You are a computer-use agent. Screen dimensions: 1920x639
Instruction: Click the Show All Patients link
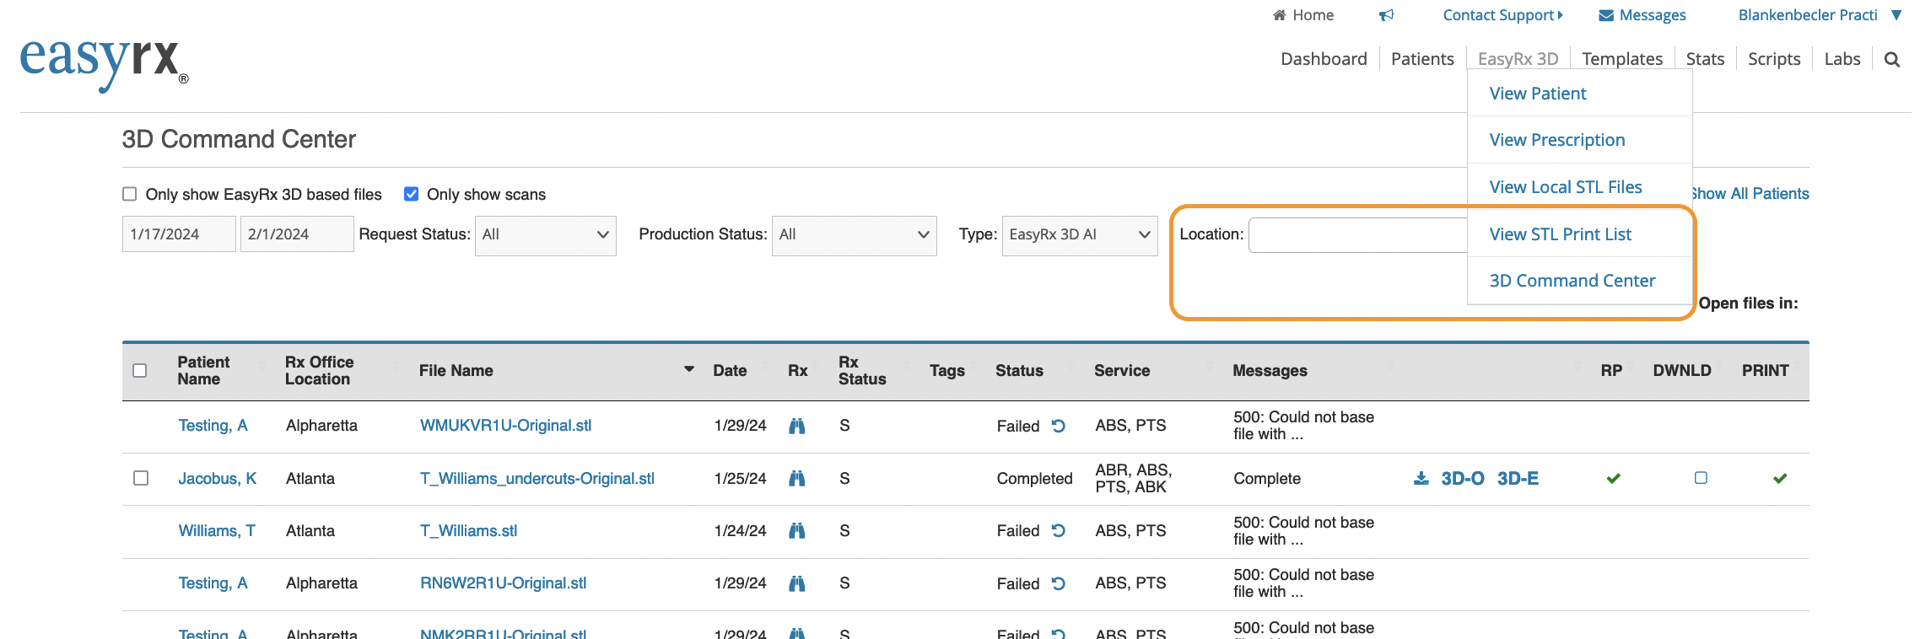pyautogui.click(x=1750, y=194)
